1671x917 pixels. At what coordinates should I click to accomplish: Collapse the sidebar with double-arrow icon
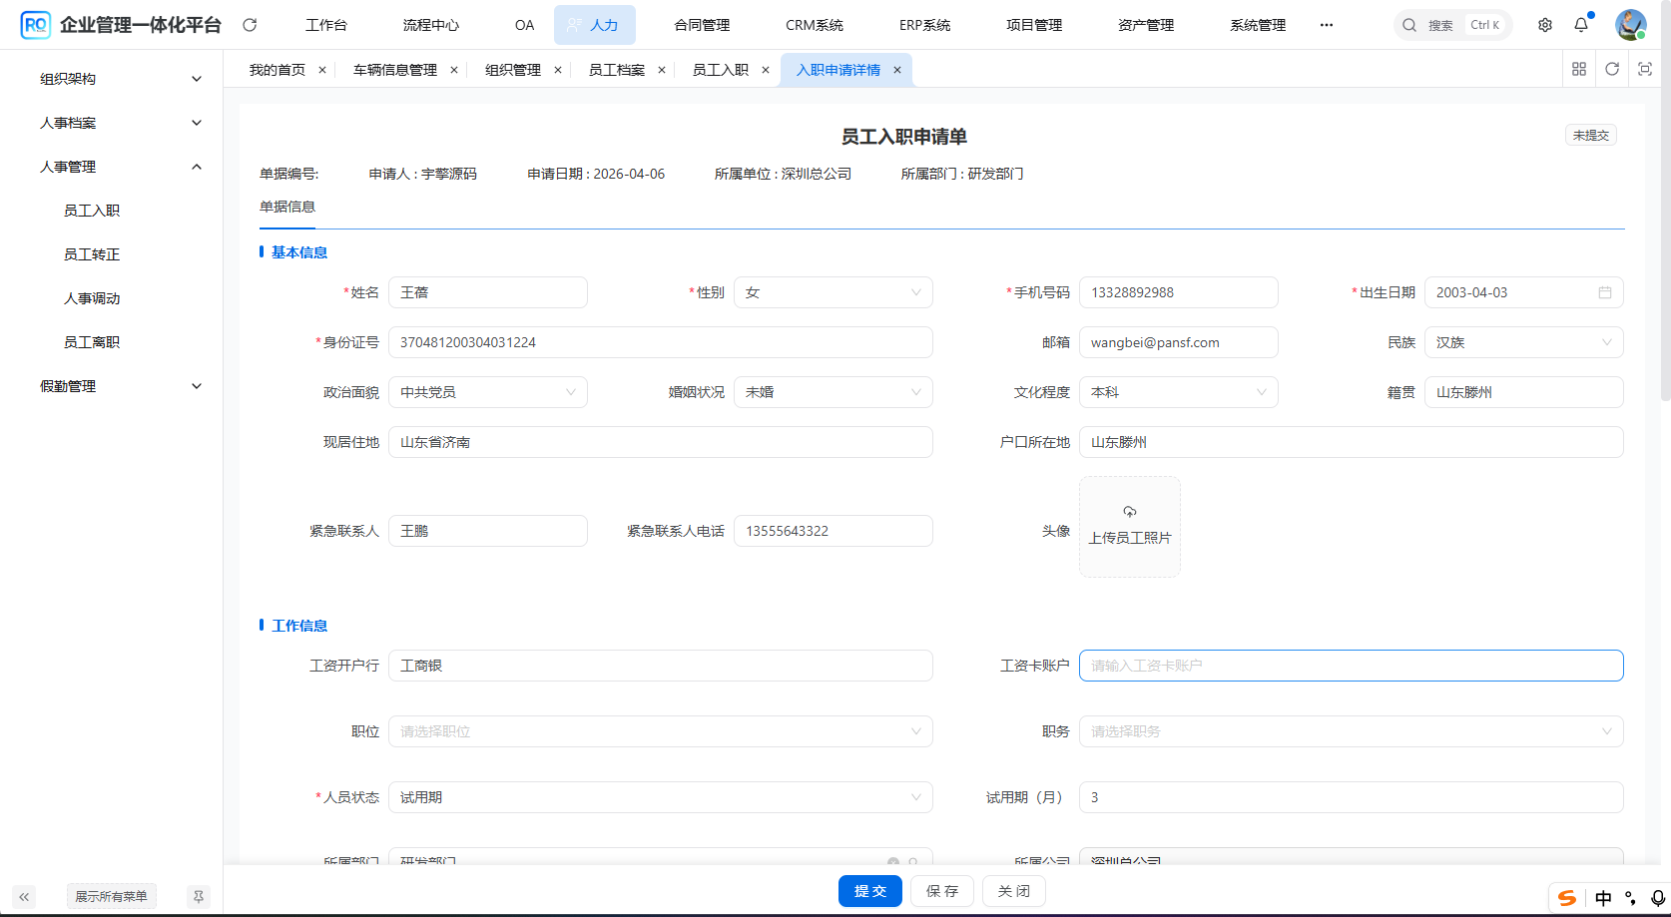pos(24,896)
